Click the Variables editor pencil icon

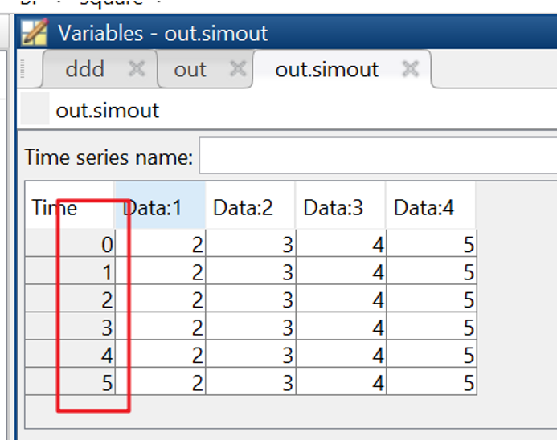(x=35, y=33)
